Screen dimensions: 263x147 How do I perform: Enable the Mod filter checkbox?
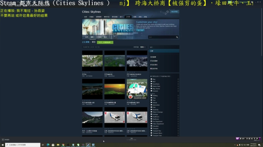(151, 82)
